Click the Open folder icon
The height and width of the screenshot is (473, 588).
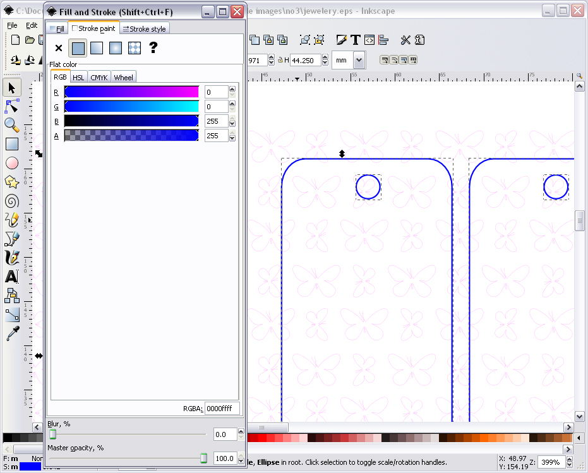point(30,40)
